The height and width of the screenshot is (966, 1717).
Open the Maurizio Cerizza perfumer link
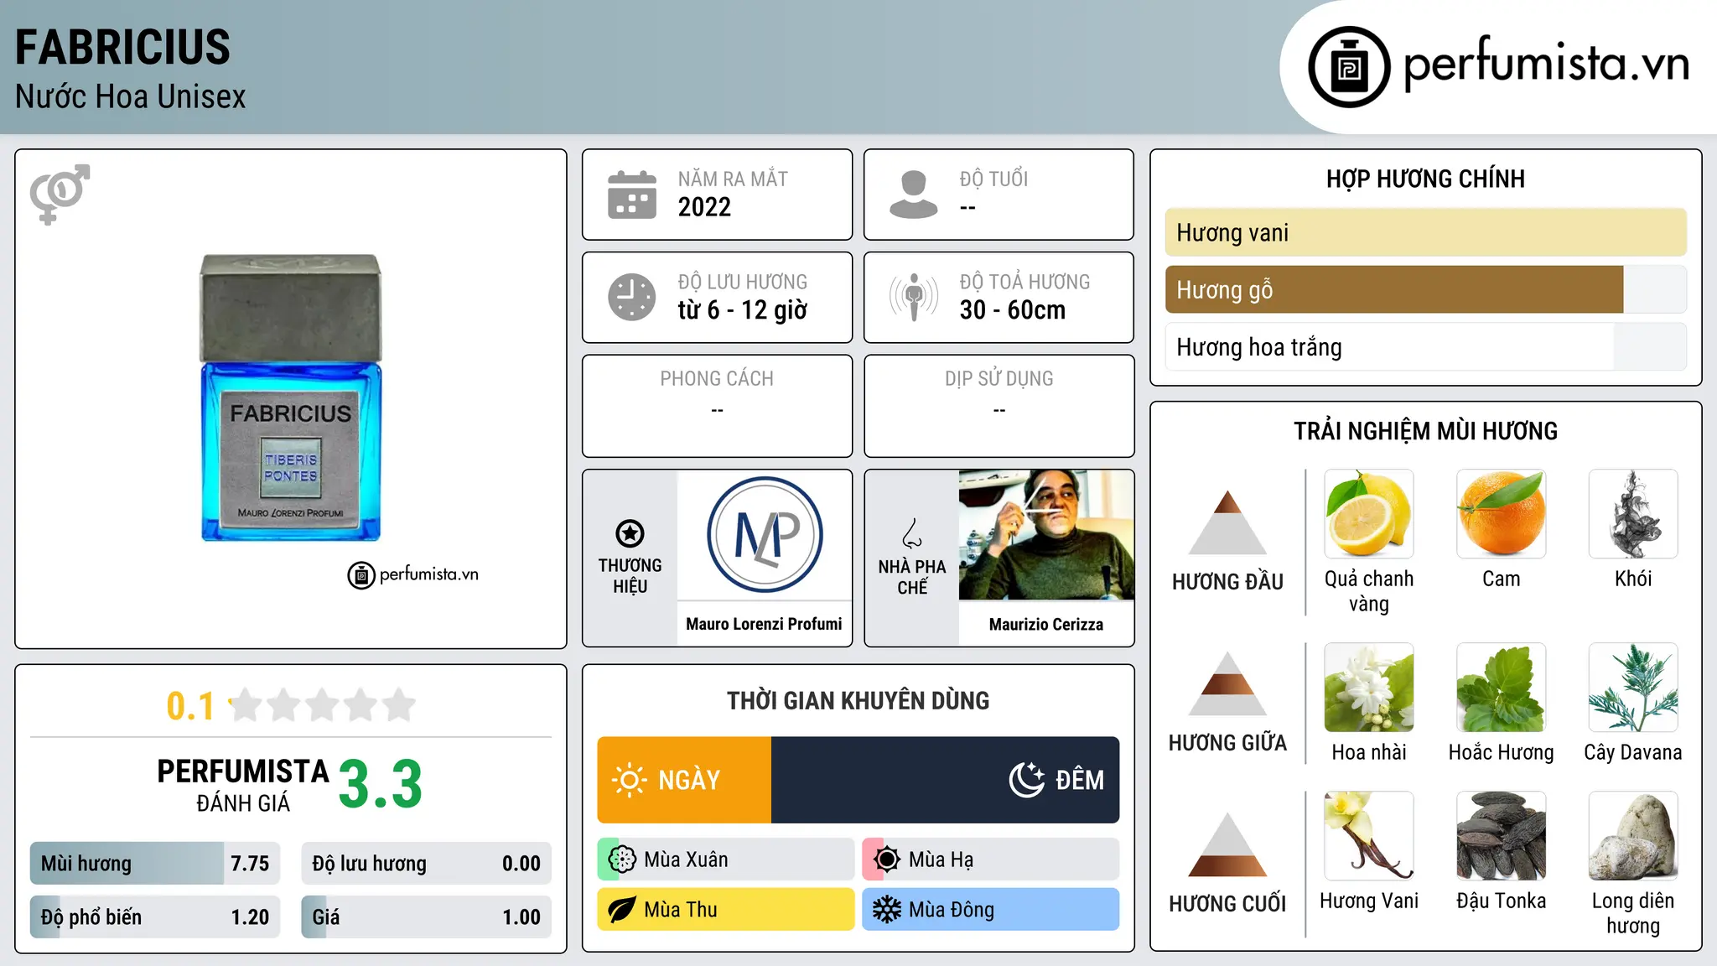(1046, 624)
